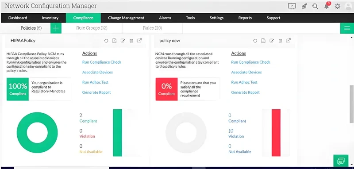Screen dimensions: 354x169
Task: Open the Settings menu item
Action: [x=216, y=18]
